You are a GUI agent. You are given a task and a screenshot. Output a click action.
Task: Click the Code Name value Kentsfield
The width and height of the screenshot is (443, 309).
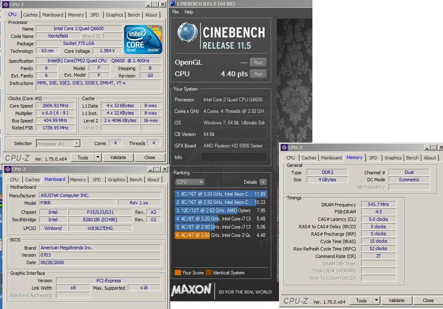tap(58, 36)
